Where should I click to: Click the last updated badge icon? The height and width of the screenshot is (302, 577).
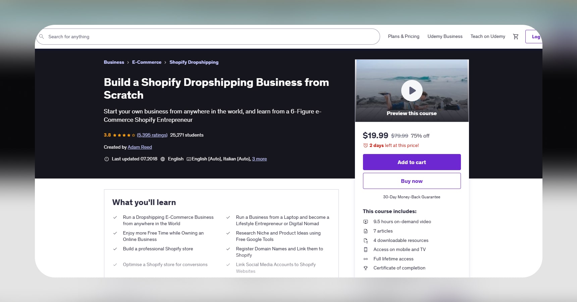[107, 159]
